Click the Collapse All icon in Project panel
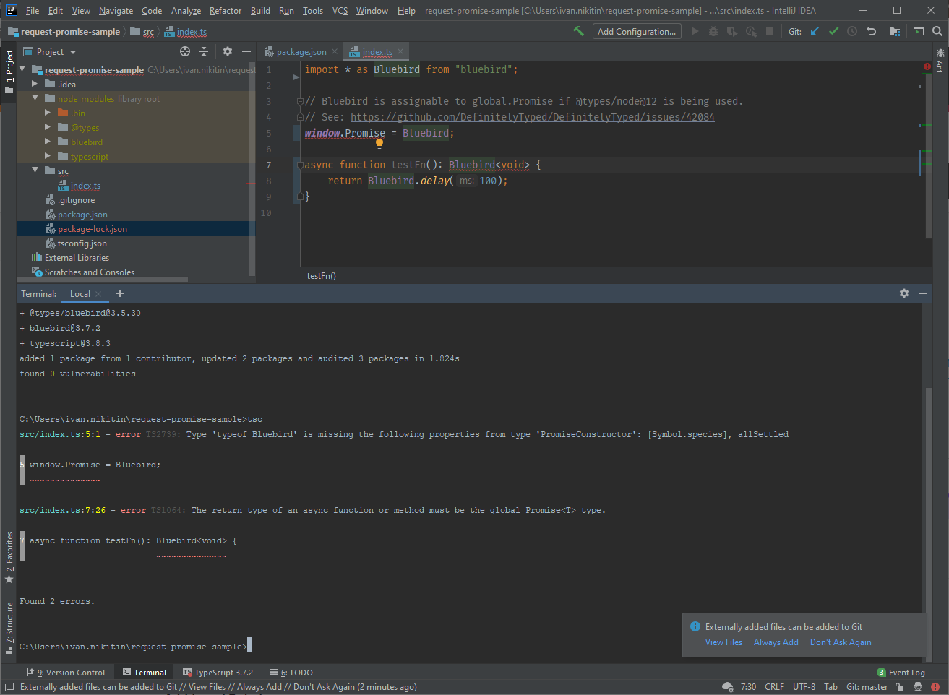The image size is (949, 695). click(204, 51)
